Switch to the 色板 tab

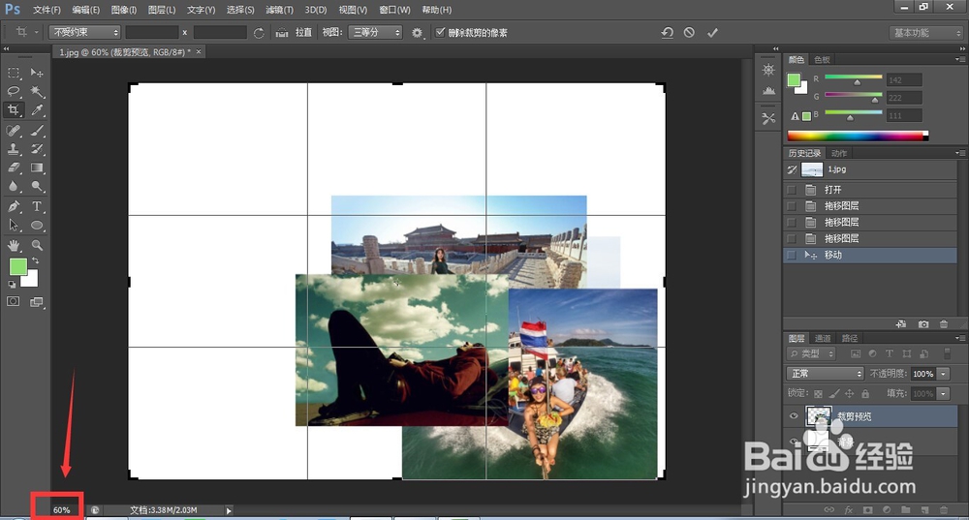pyautogui.click(x=822, y=59)
